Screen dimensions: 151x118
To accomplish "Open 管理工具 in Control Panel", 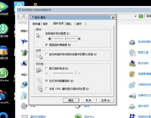I will pos(143,53).
